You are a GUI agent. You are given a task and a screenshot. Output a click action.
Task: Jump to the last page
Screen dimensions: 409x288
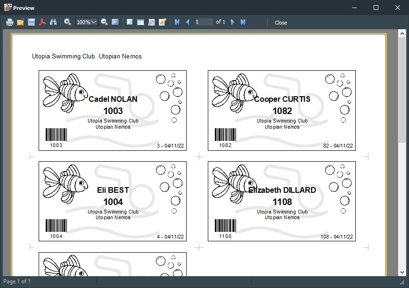click(x=243, y=22)
